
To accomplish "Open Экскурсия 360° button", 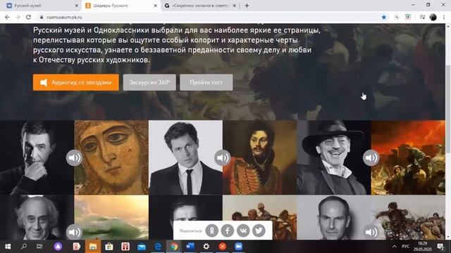I will [149, 82].
